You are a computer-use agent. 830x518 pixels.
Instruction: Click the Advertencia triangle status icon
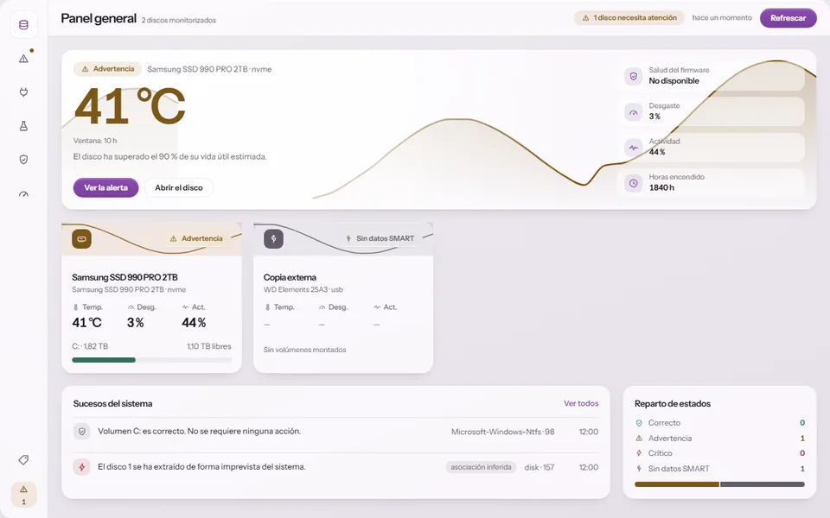639,439
